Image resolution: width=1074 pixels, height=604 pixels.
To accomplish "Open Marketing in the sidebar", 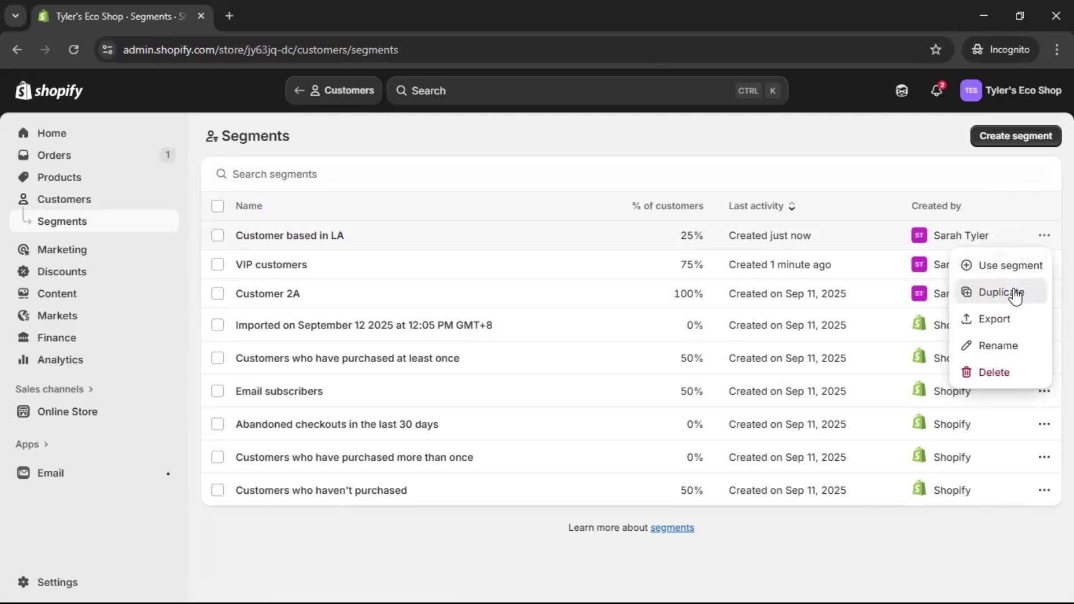I will coord(62,250).
